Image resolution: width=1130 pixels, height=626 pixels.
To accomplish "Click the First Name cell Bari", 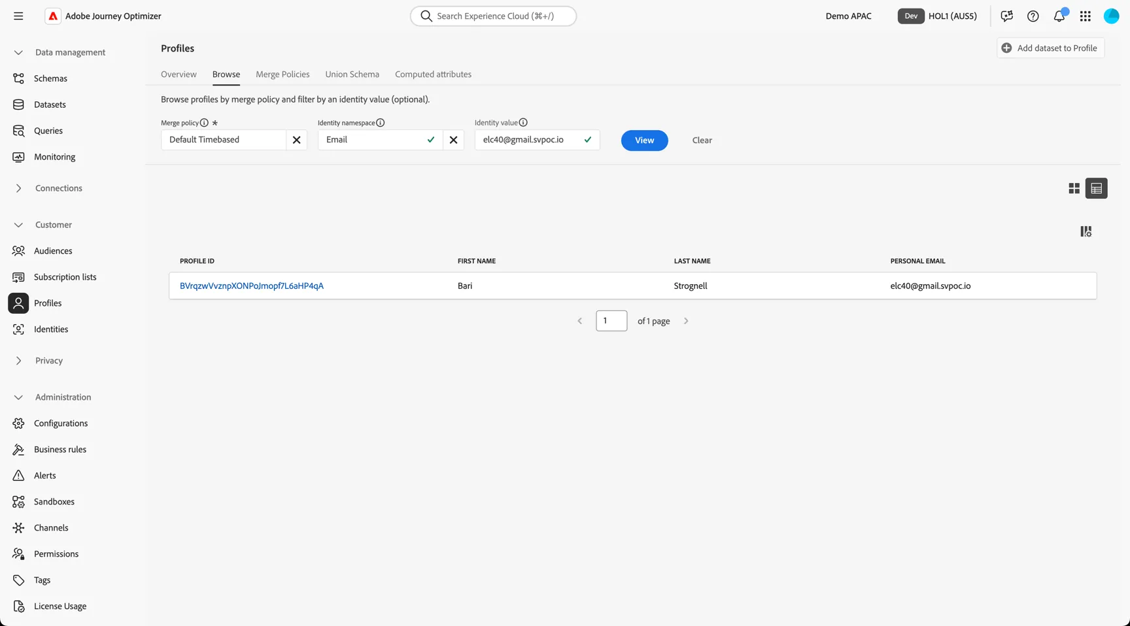I will [465, 286].
